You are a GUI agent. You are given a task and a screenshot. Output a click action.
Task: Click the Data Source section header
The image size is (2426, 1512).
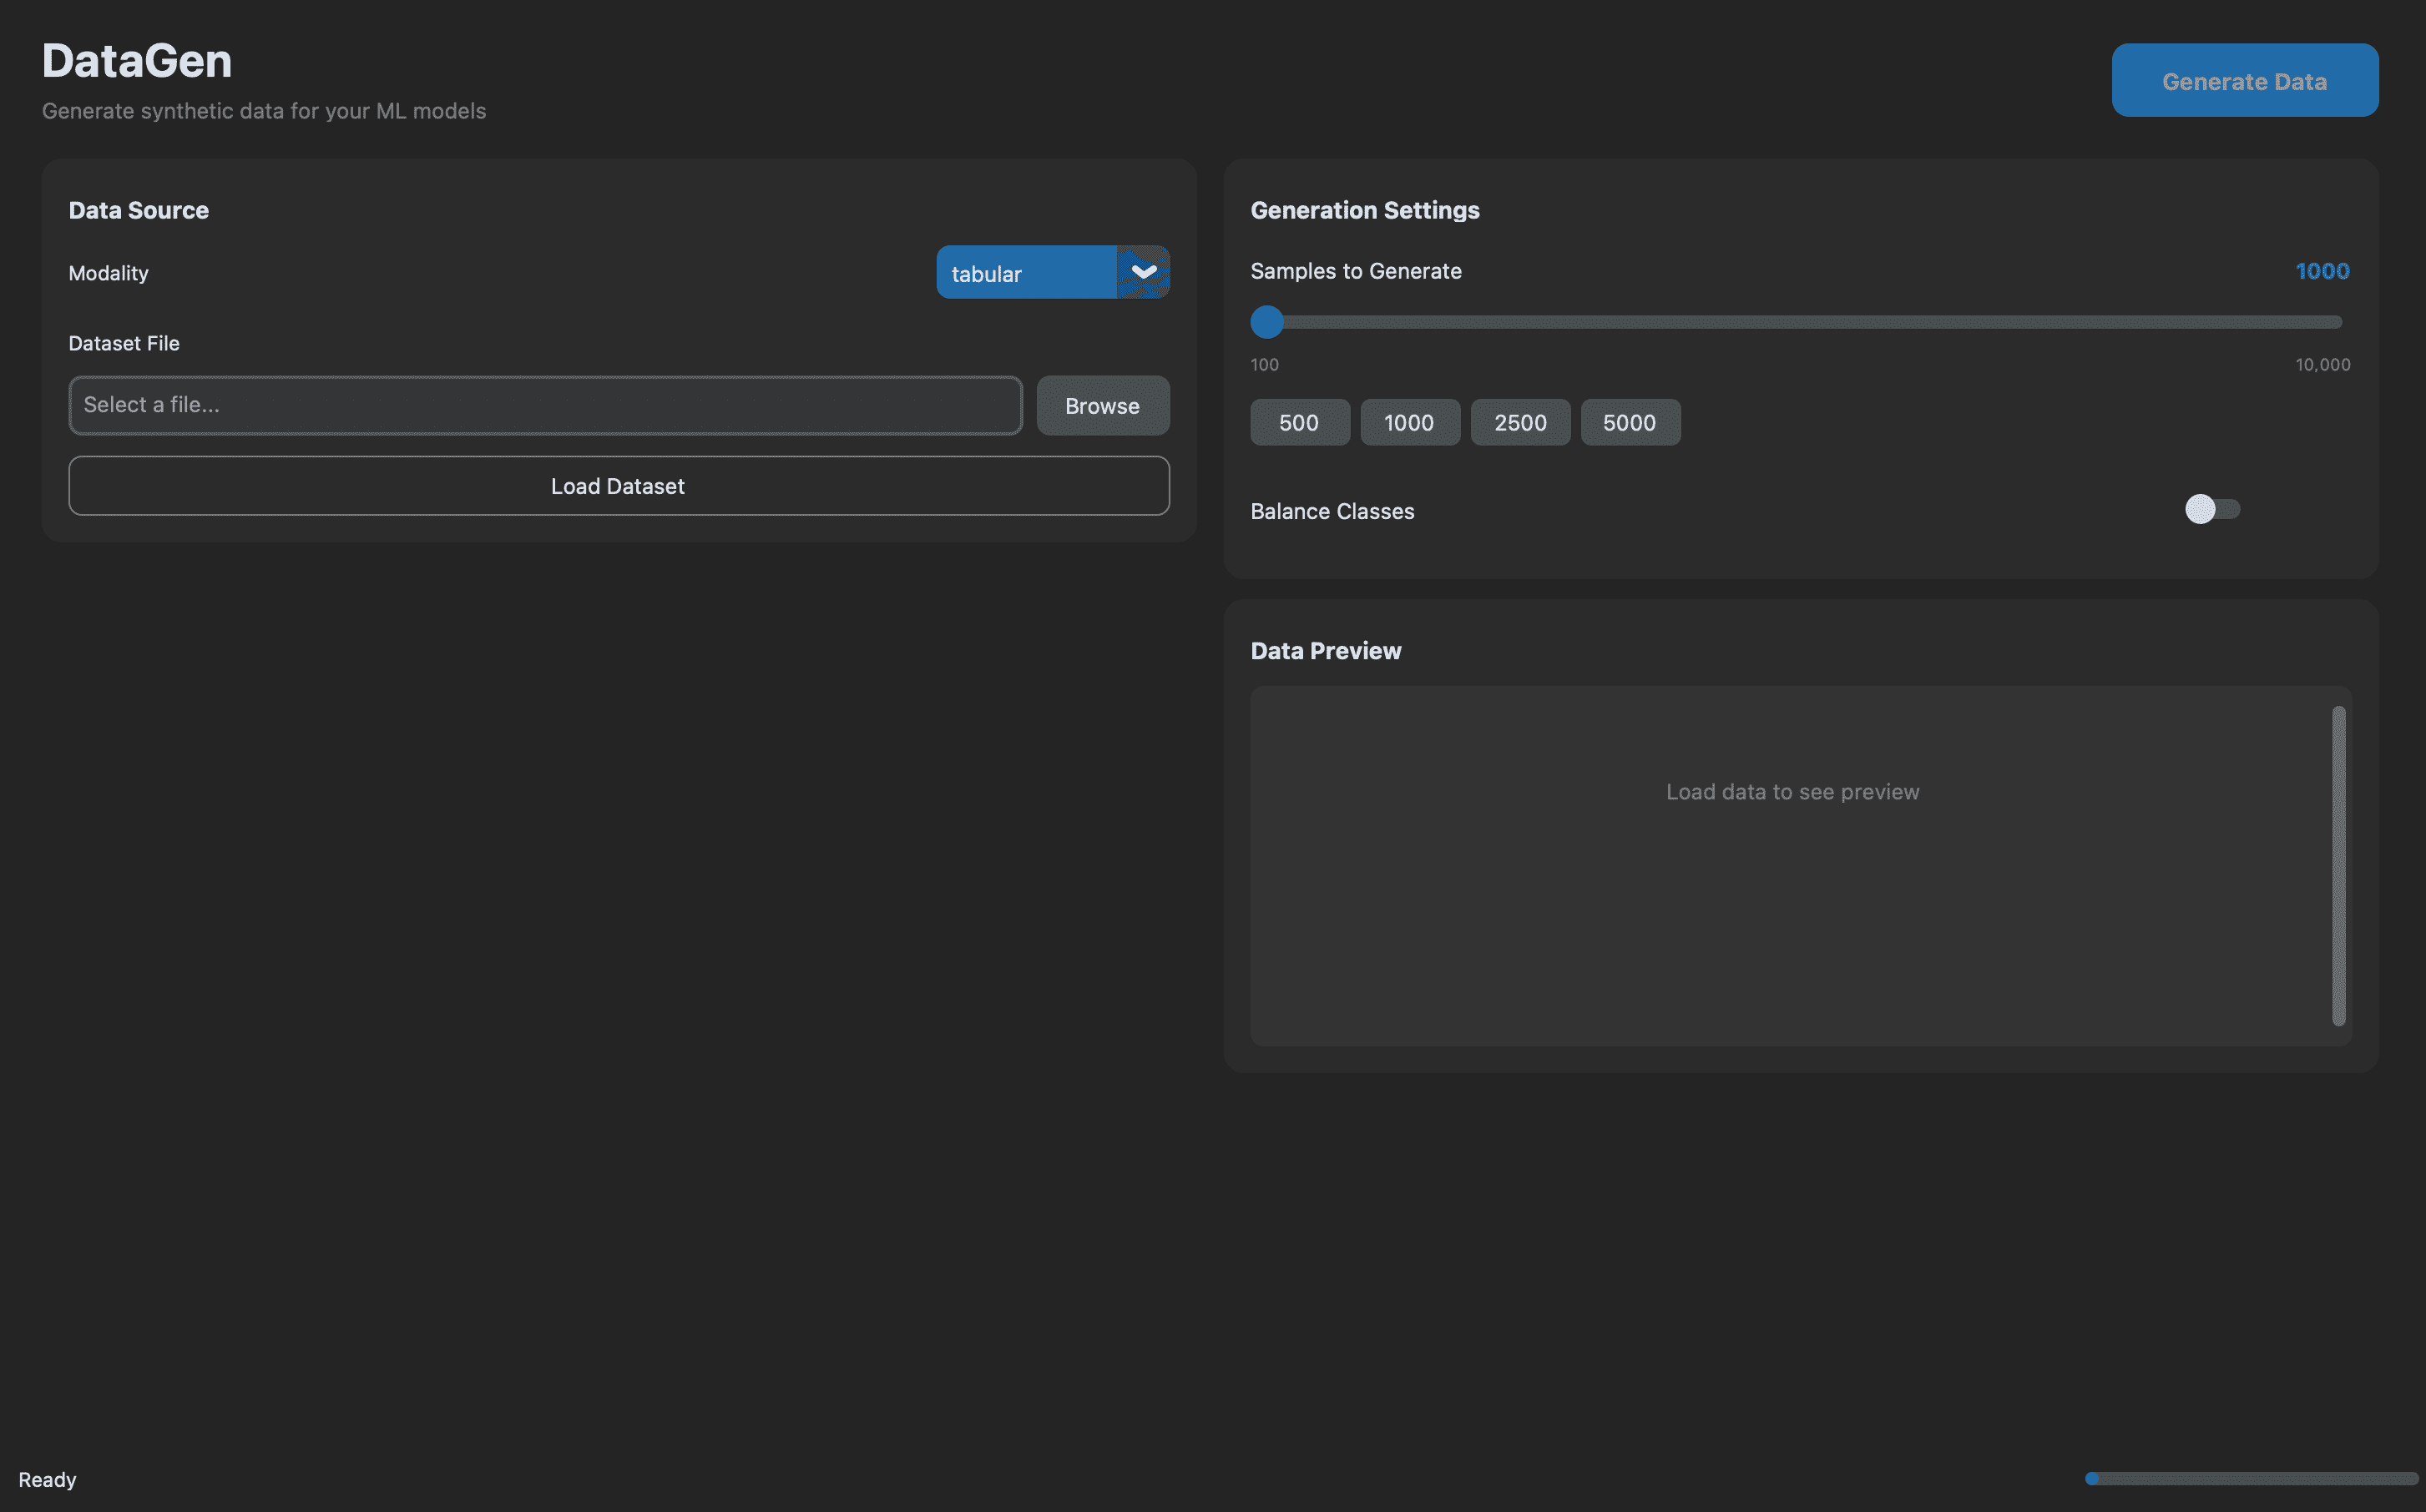138,210
